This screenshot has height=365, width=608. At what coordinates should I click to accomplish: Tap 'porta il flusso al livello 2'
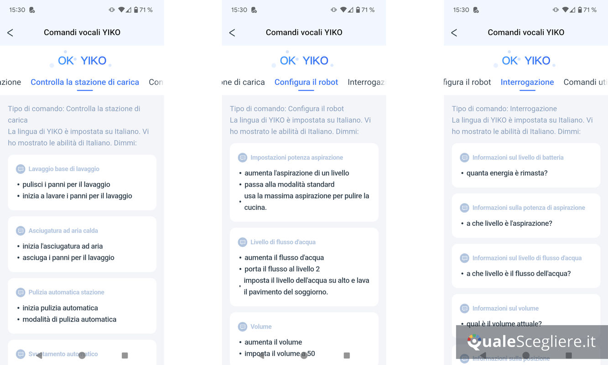click(x=282, y=269)
